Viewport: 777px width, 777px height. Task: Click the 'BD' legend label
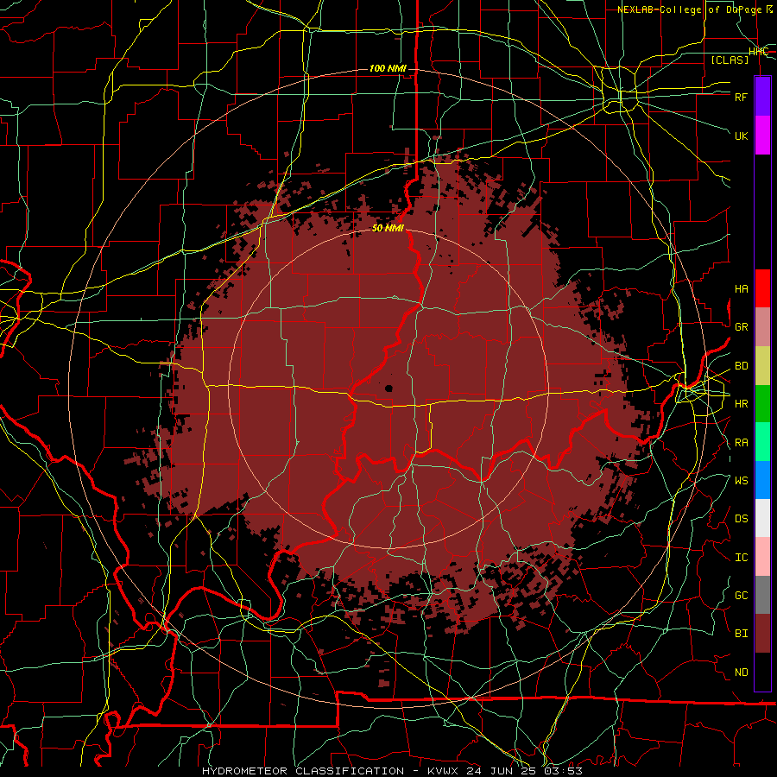742,366
